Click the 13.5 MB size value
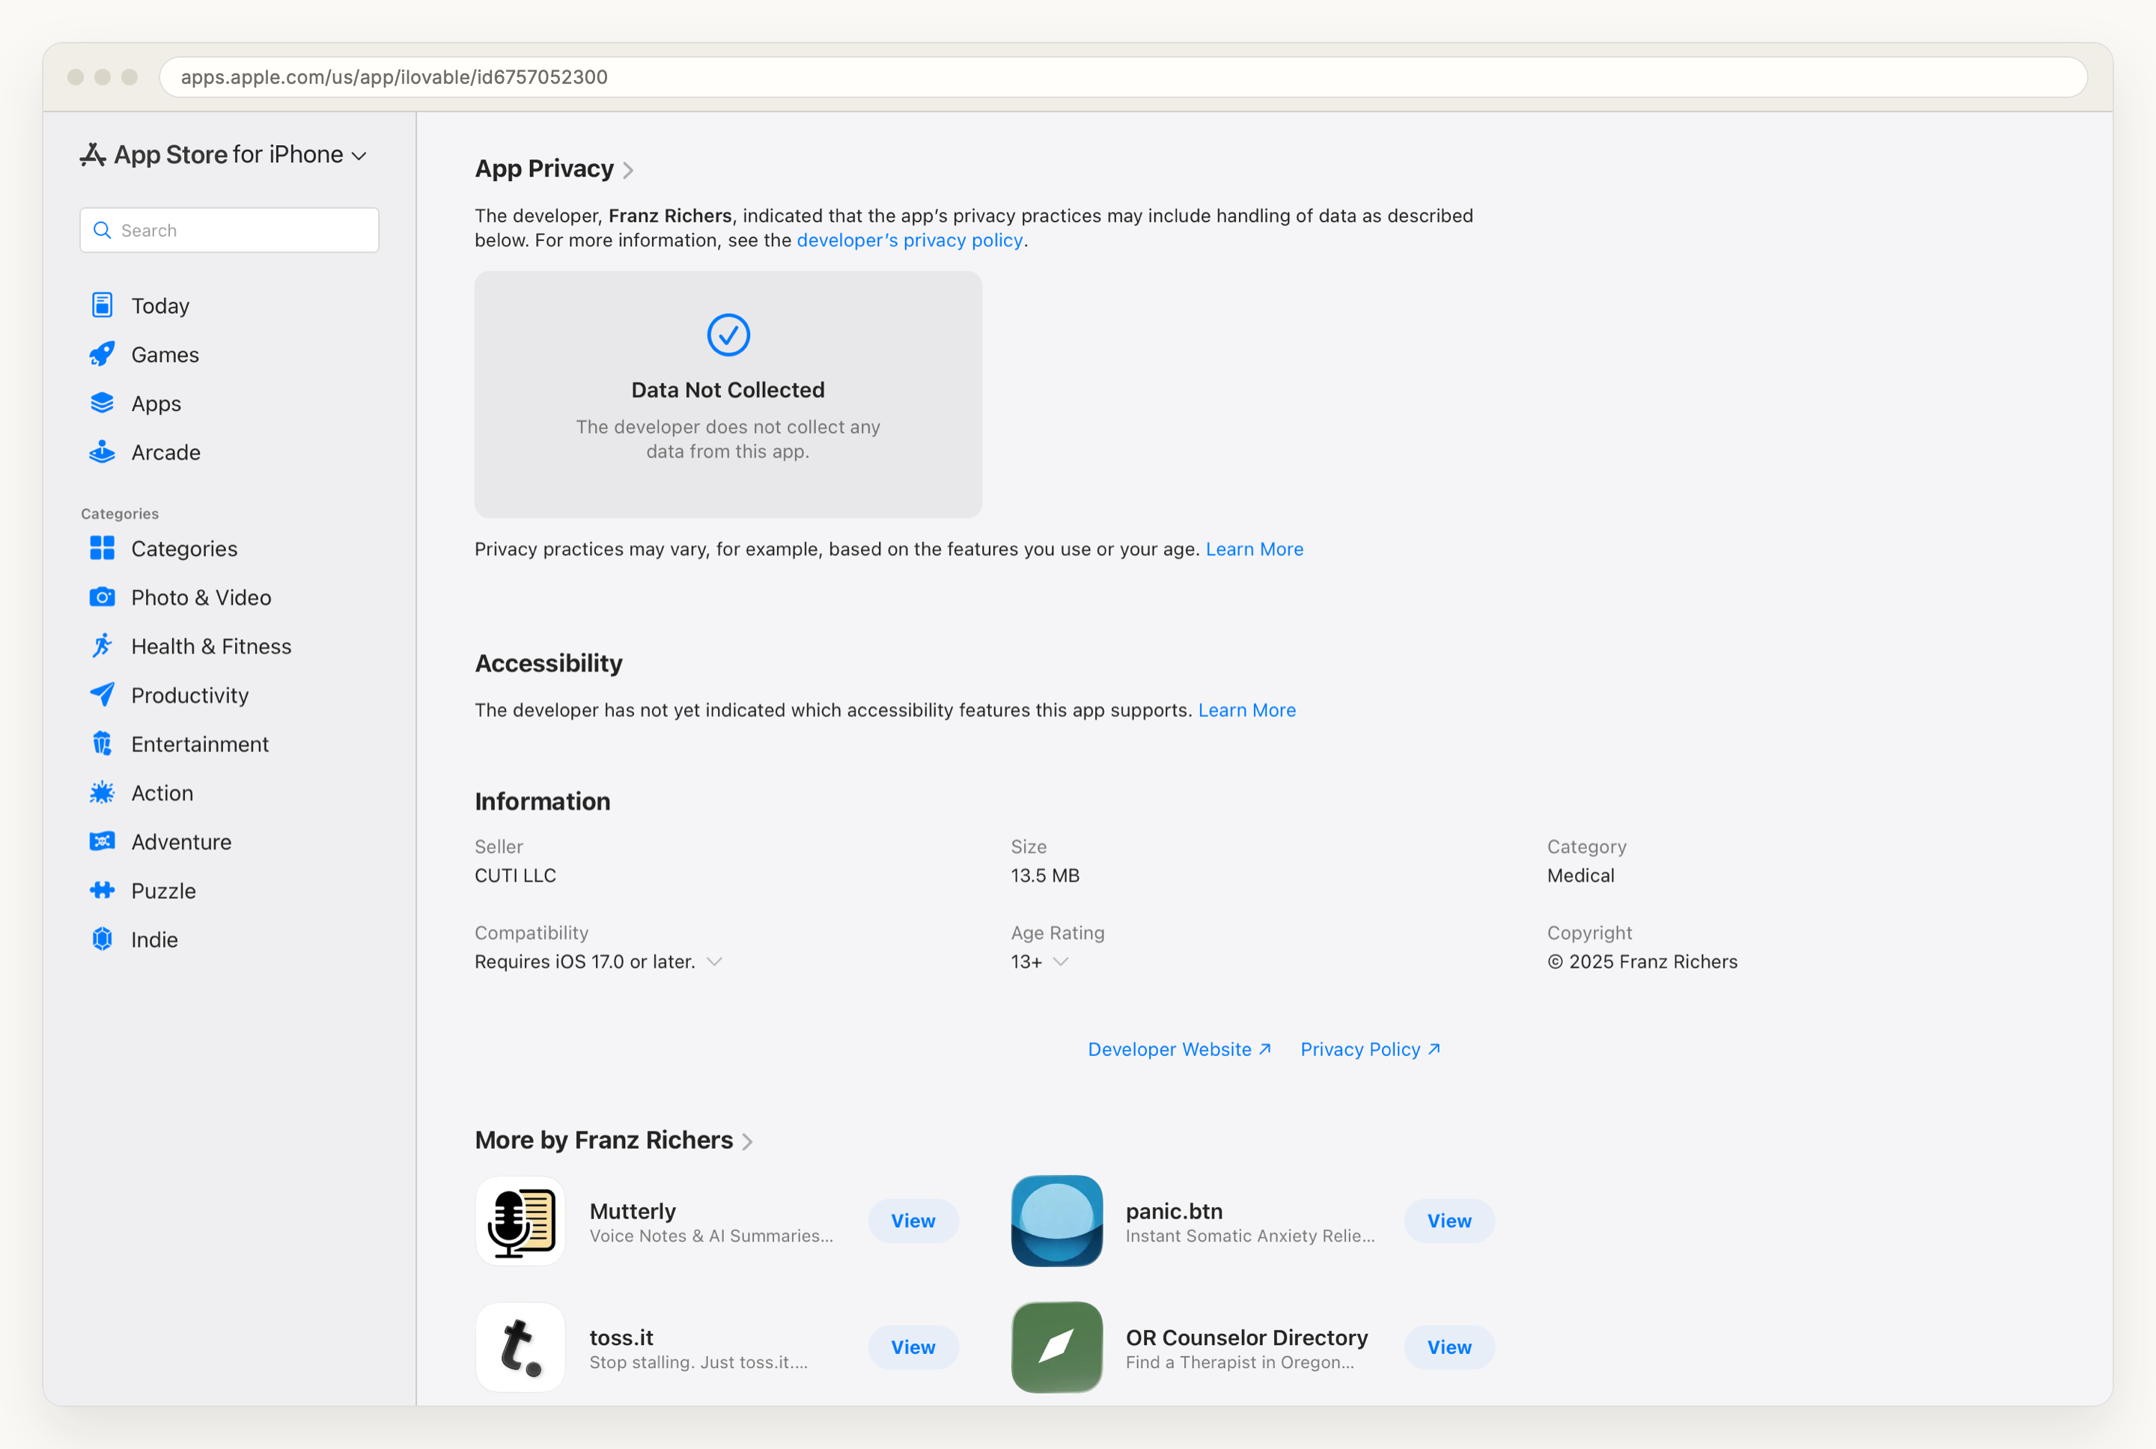 click(x=1044, y=875)
